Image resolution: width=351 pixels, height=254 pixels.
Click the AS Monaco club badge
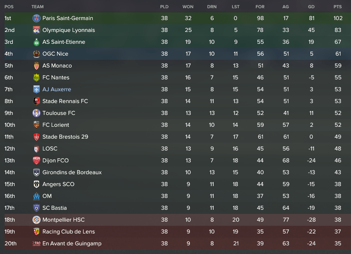coord(37,66)
